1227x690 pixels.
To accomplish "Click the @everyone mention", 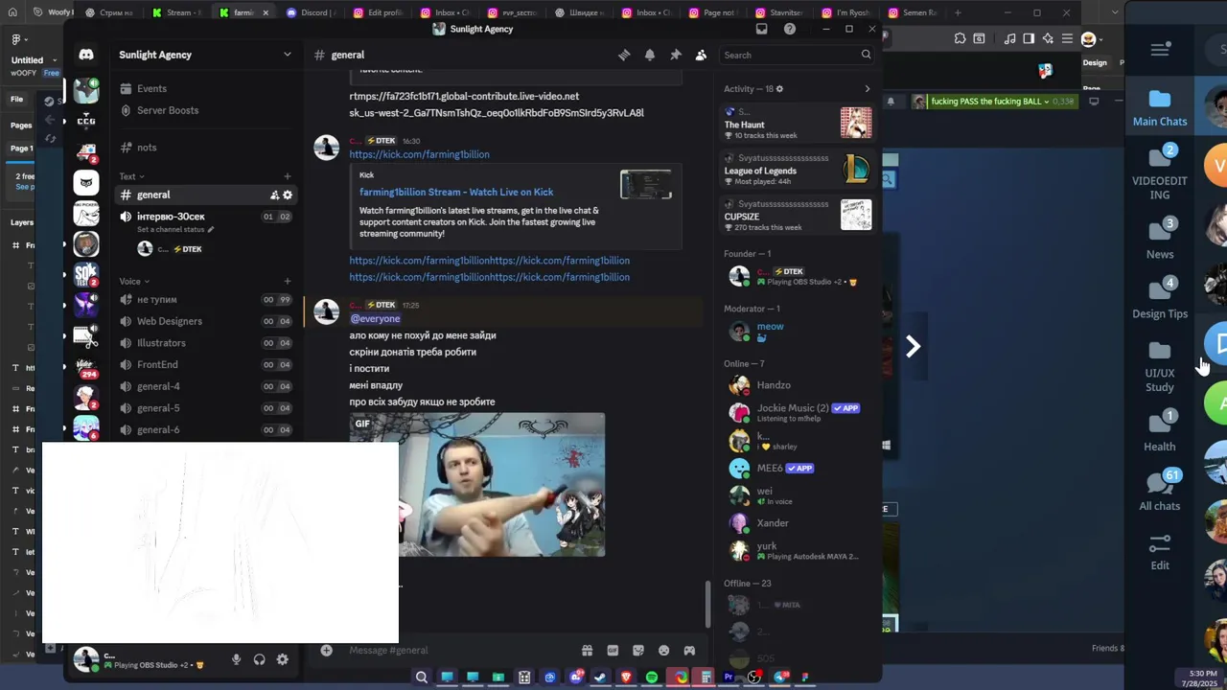I will (375, 318).
